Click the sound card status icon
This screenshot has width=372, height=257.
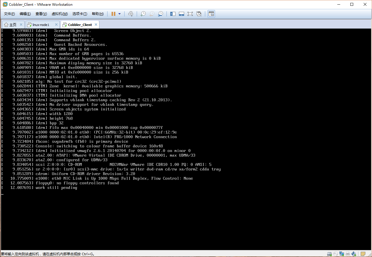click(x=354, y=254)
